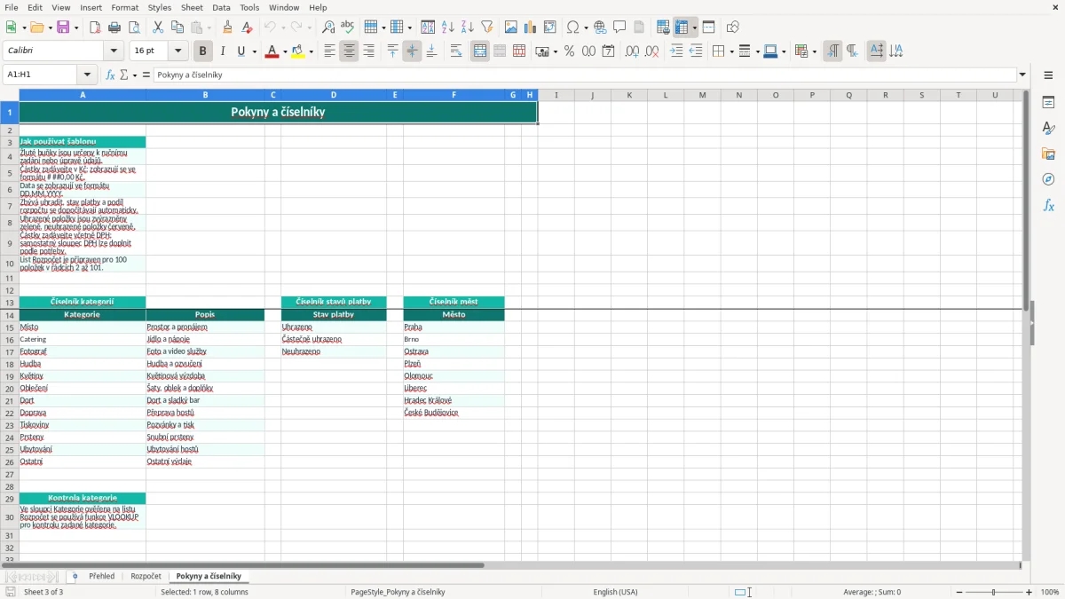Open the Function Wizard next to the Name Box
This screenshot has width=1065, height=599.
coord(110,75)
